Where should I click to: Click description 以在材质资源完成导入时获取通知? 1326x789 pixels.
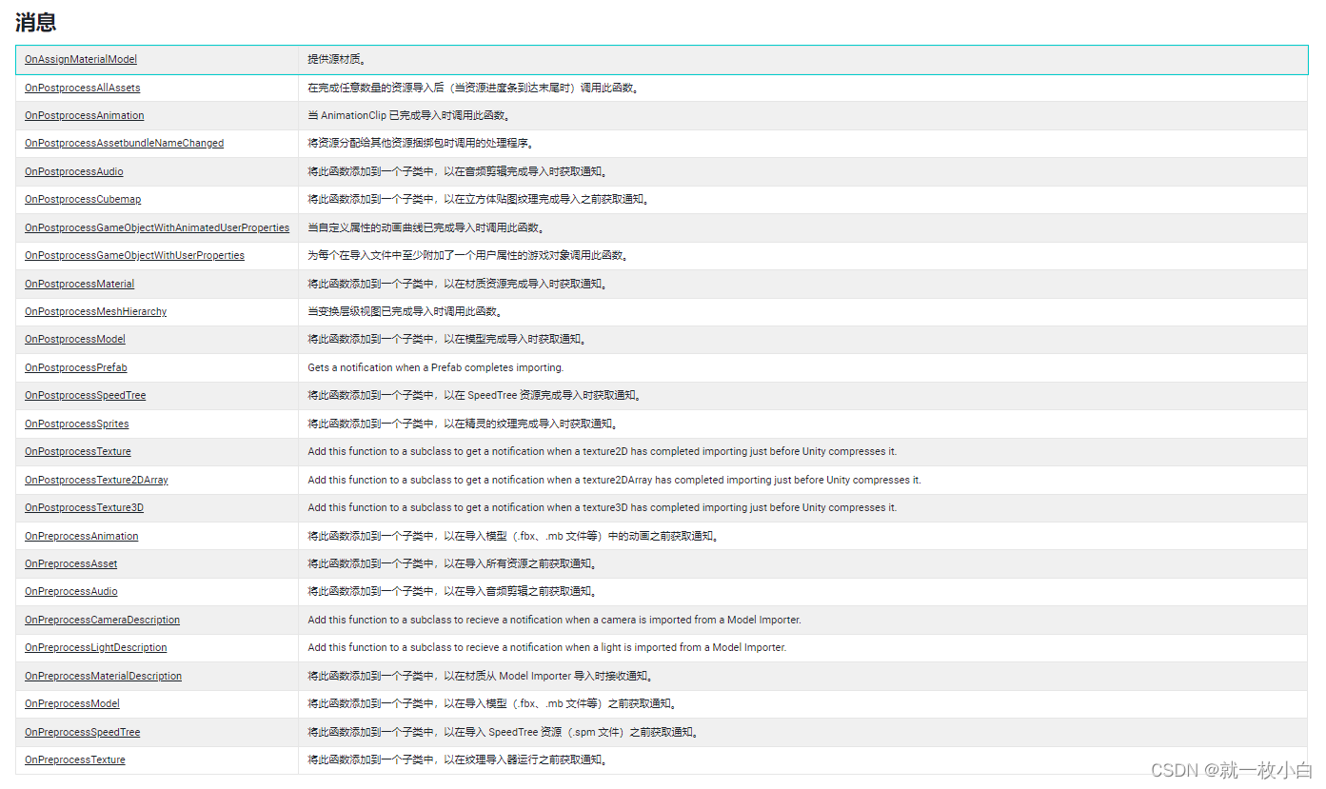(x=458, y=284)
